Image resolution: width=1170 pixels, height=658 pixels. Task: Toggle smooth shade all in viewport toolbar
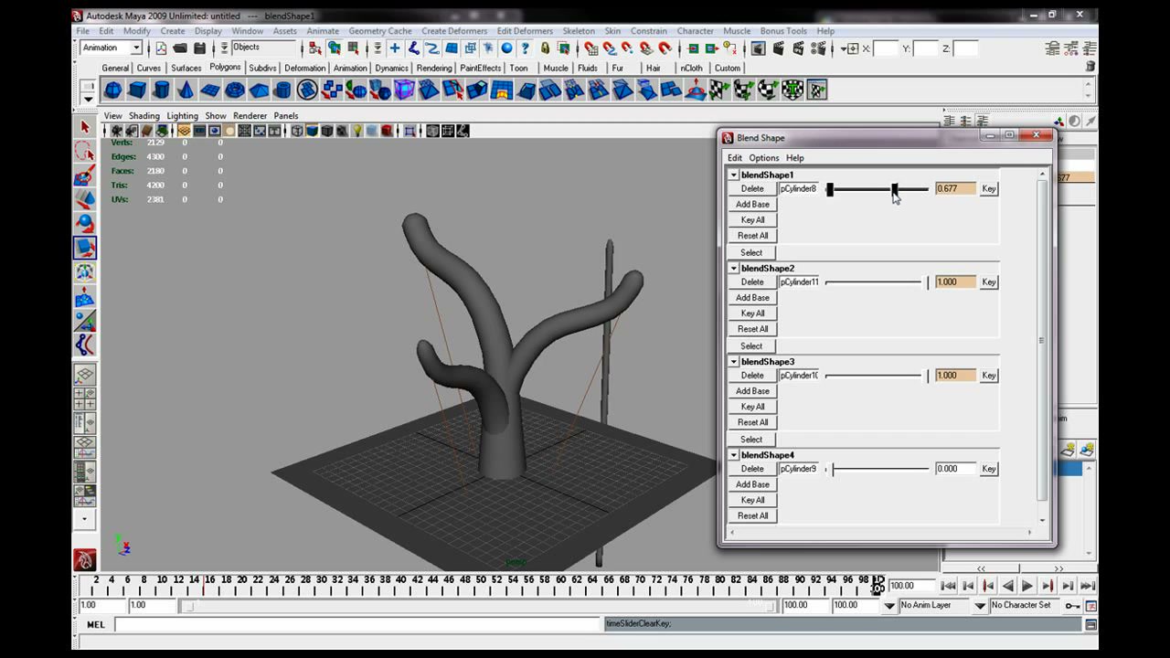312,131
